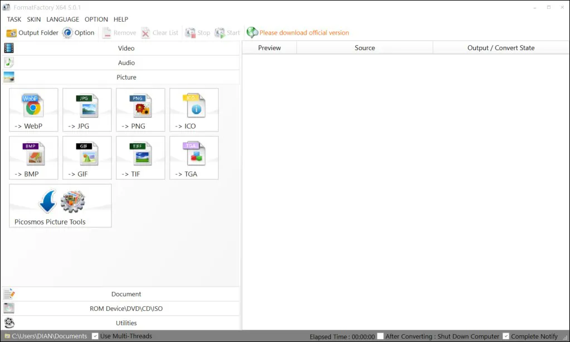Open the PNG conversion tool
The width and height of the screenshot is (570, 342).
[x=140, y=110]
